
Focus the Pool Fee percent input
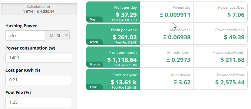[39, 102]
